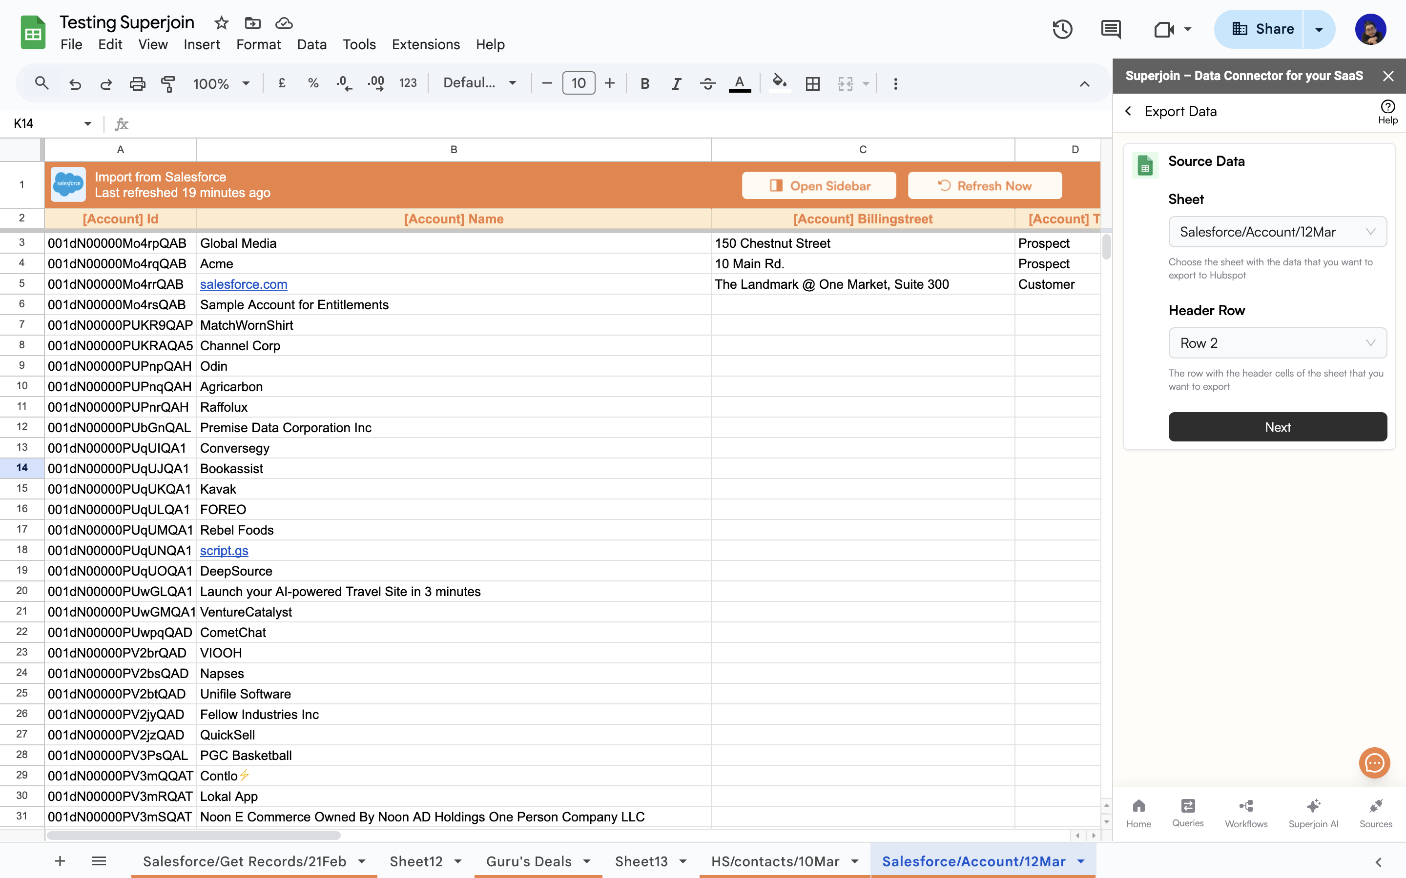Open Superjoin AI sparkle icon
Screen dimensions: 1406x878
point(1313,812)
